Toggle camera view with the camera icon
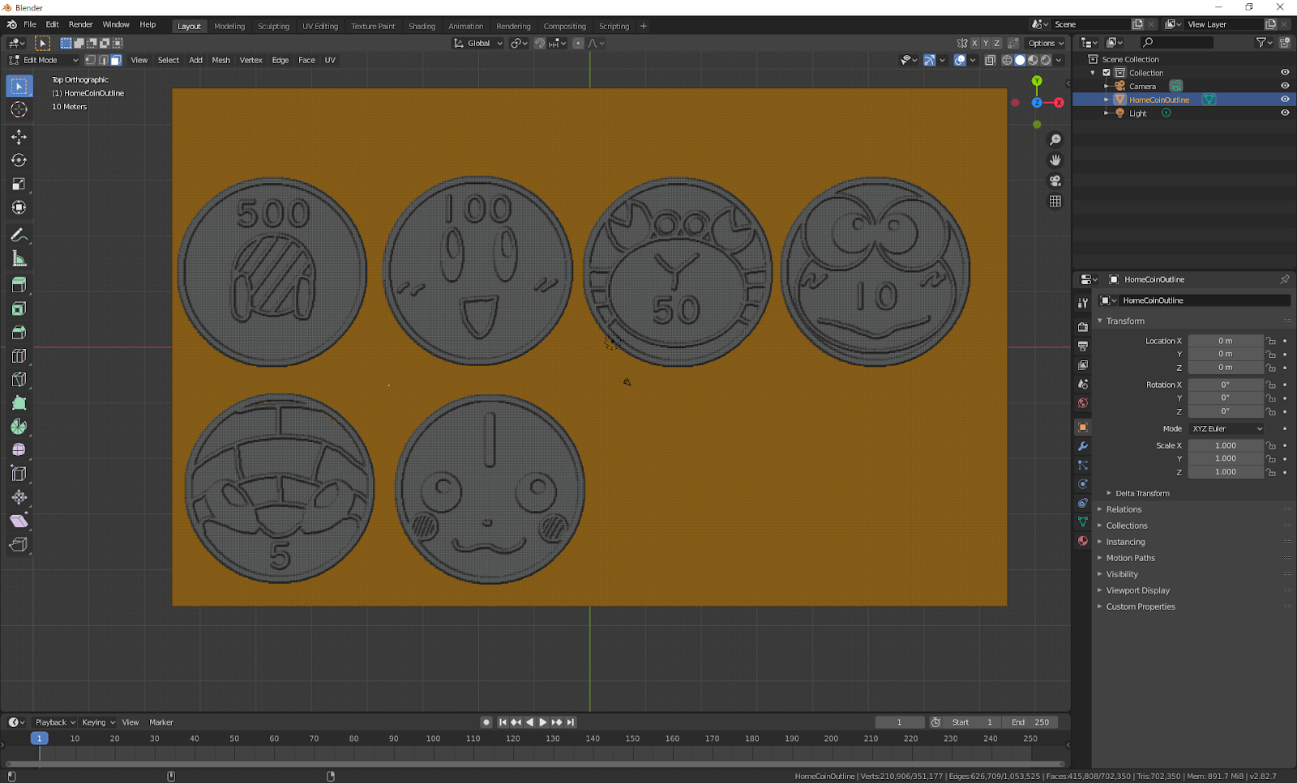Screen dimensions: 1297x783 (x=1055, y=181)
